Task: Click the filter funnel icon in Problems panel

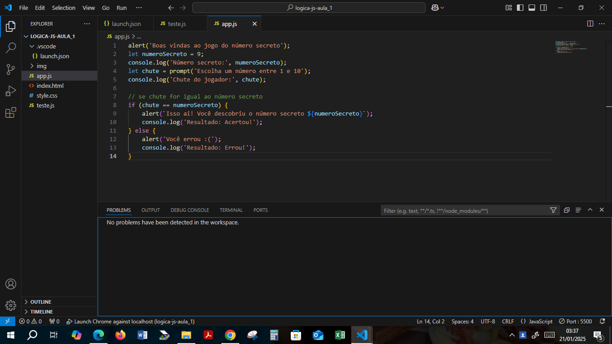Action: 553,210
